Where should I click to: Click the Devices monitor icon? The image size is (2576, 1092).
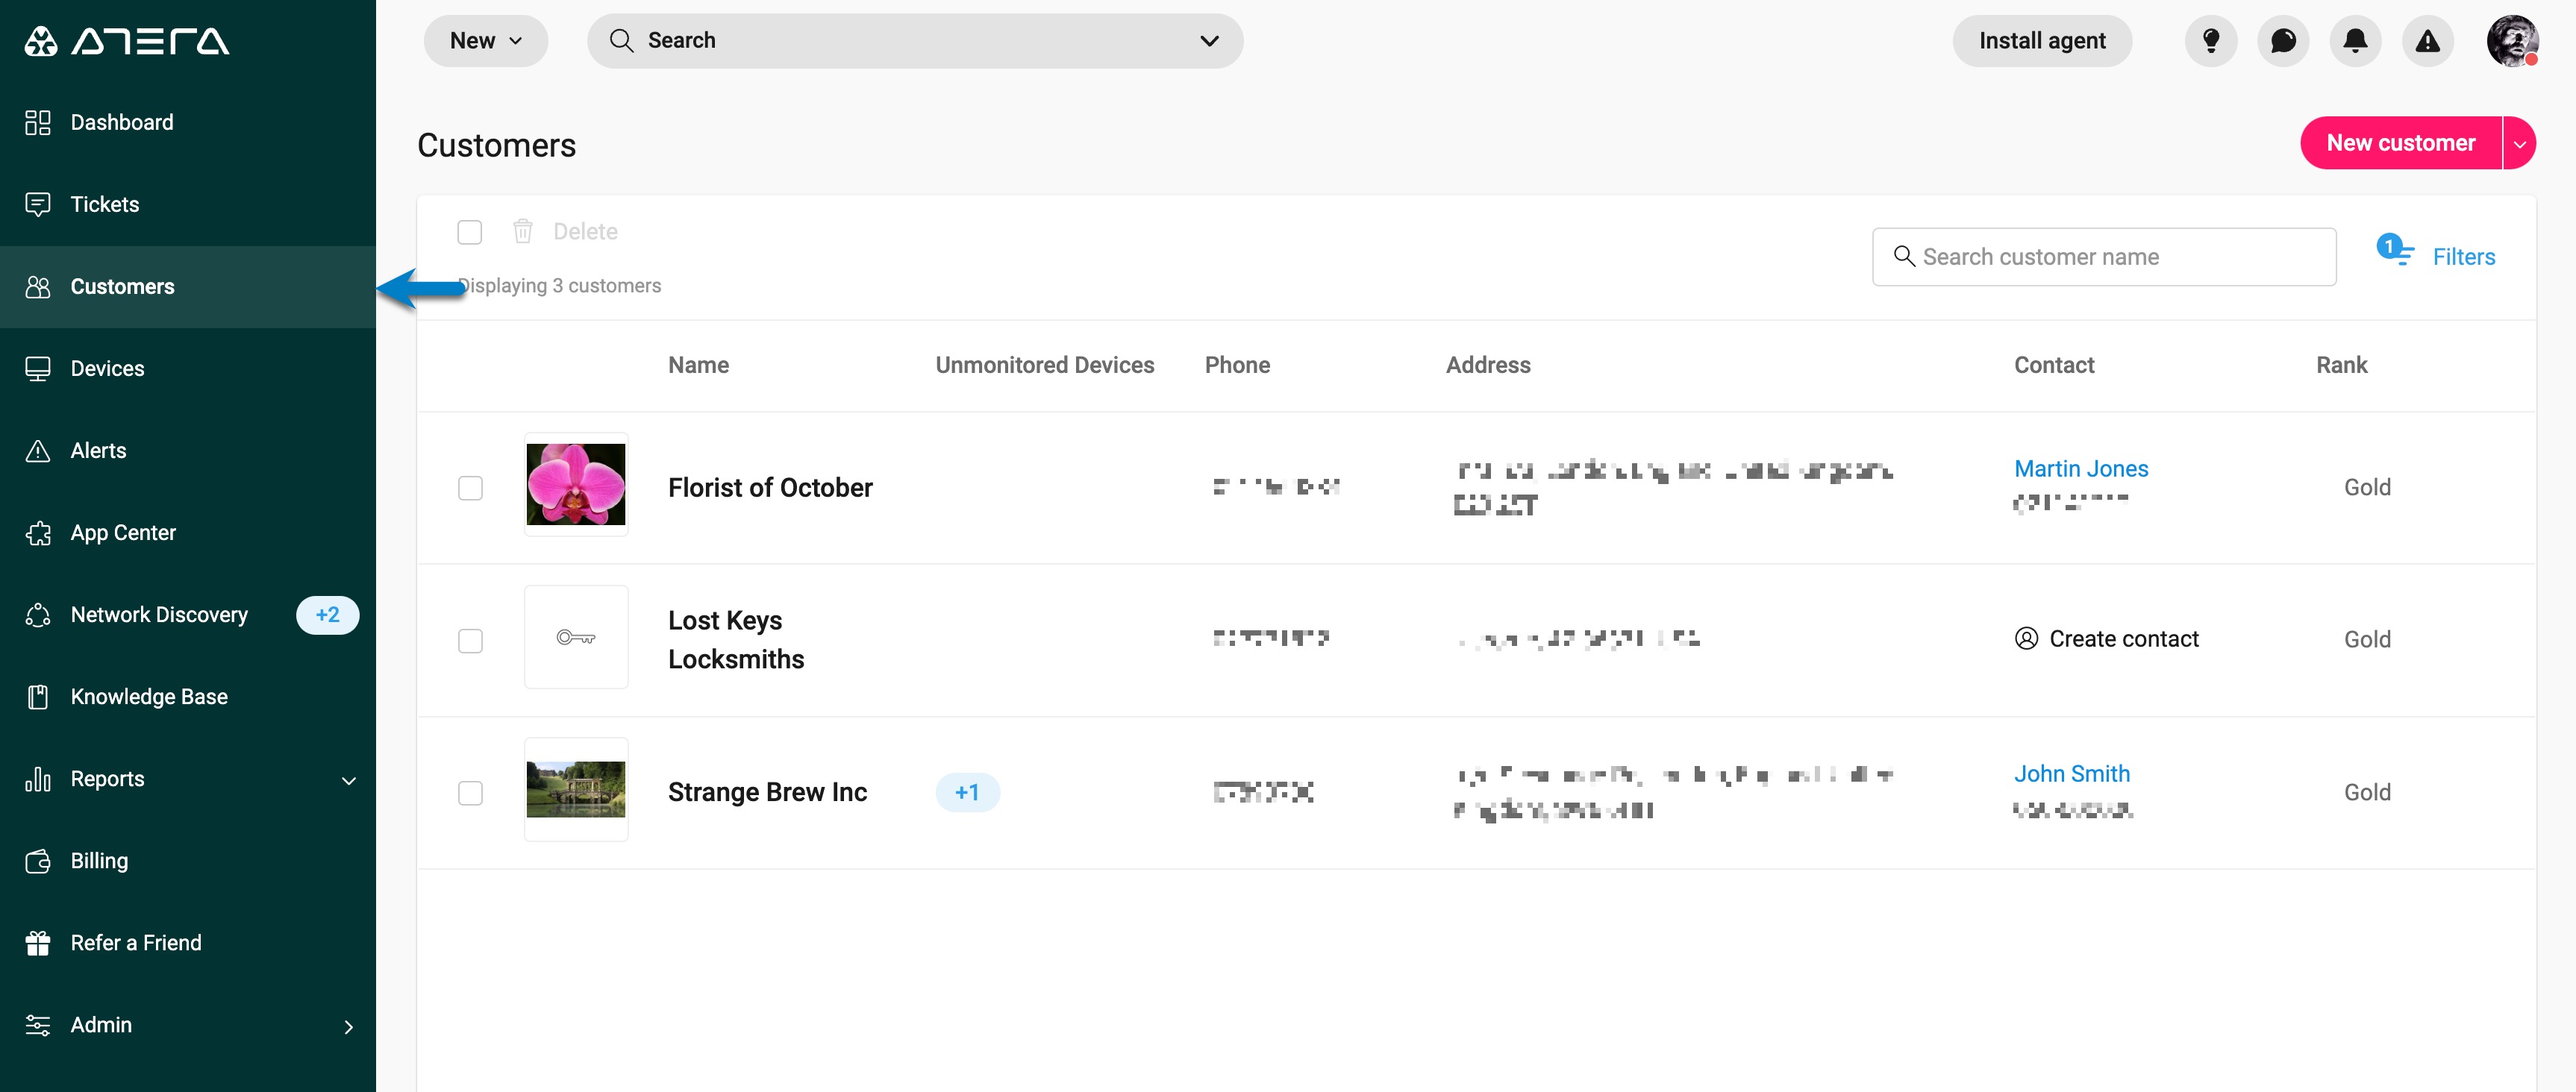pos(38,369)
